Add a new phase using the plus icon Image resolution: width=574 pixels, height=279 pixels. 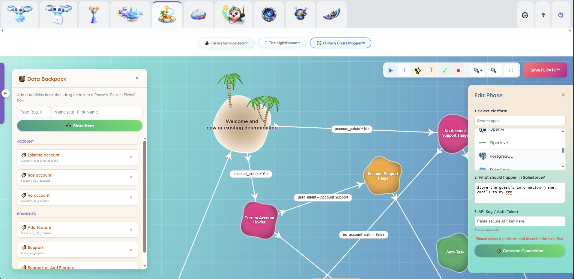pyautogui.click(x=404, y=70)
